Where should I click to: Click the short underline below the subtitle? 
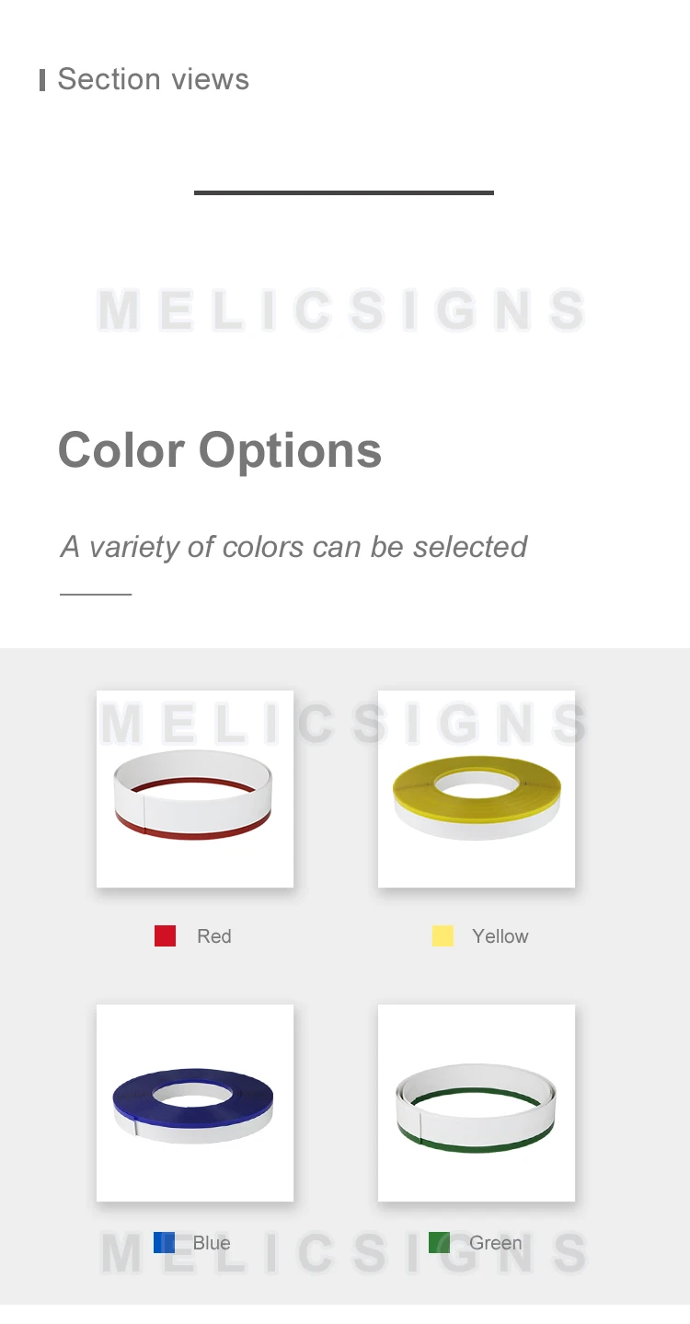96,594
